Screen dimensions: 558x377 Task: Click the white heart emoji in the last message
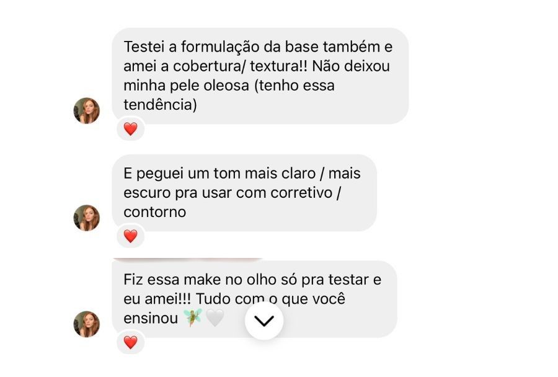215,318
